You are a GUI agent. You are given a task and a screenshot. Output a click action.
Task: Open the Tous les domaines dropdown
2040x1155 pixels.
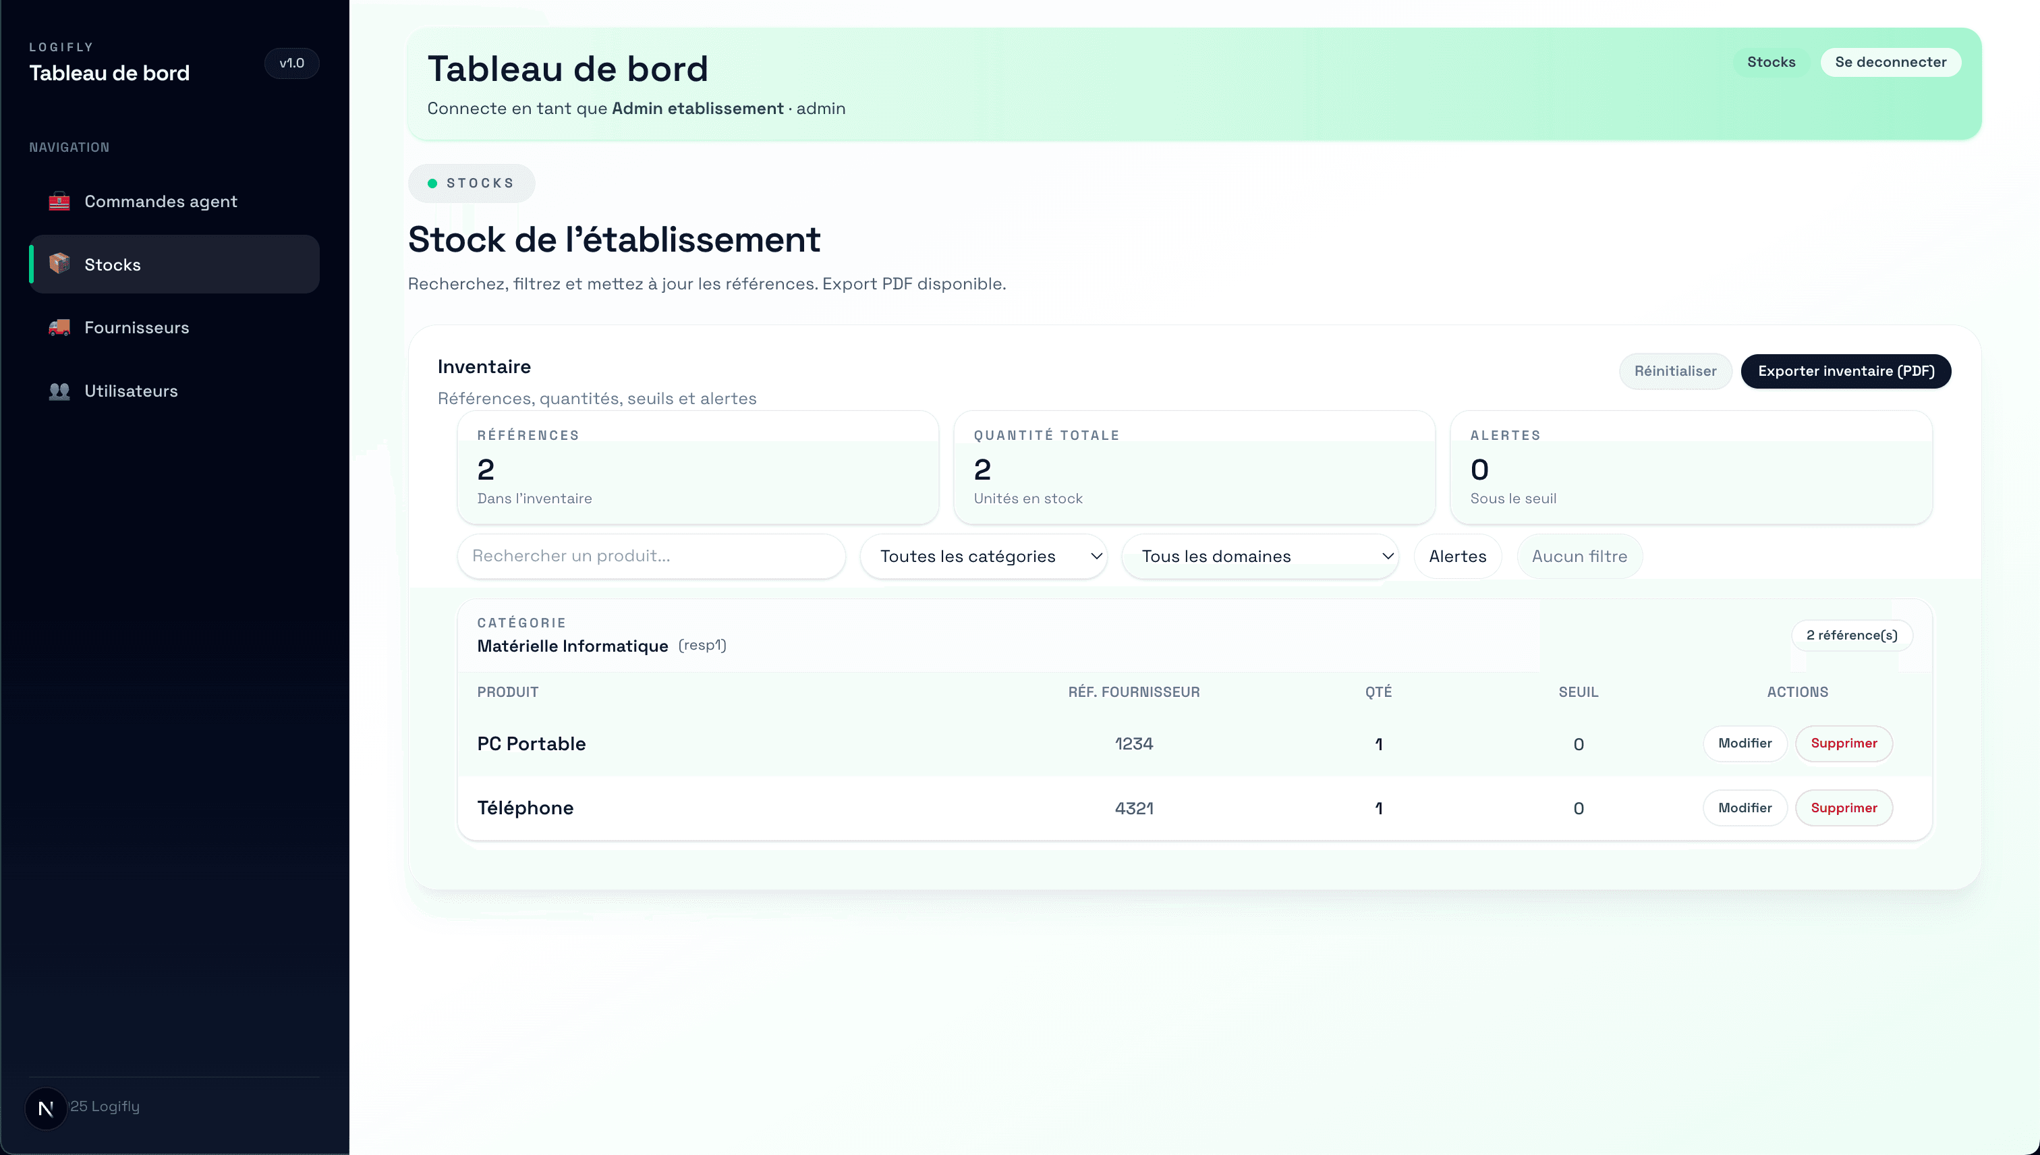1260,556
